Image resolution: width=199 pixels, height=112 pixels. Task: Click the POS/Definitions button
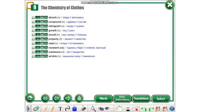click(x=122, y=99)
